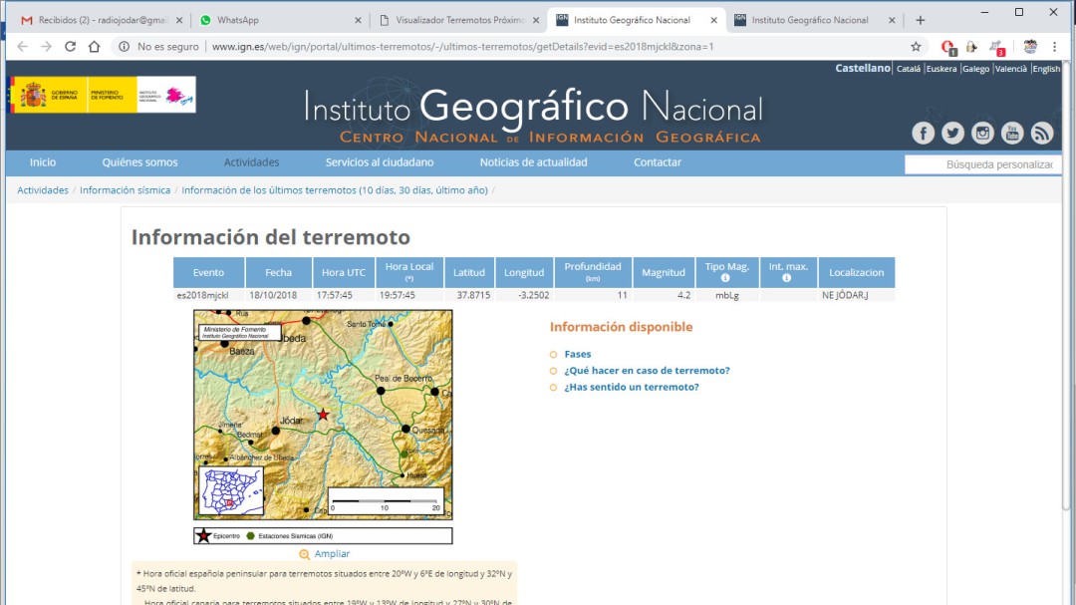Click the page vertical scrollbar
The width and height of the screenshot is (1076, 605).
tap(1066, 285)
